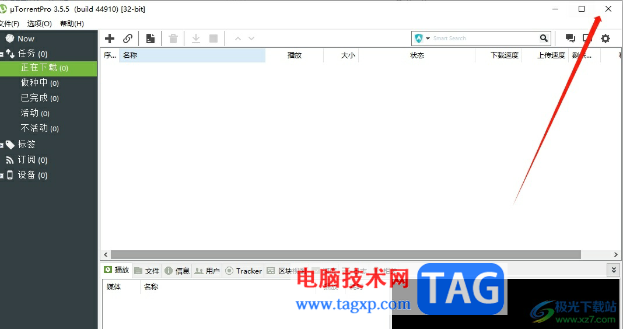The width and height of the screenshot is (623, 329).
Task: Switch to the Tracker detail tab
Action: 244,271
